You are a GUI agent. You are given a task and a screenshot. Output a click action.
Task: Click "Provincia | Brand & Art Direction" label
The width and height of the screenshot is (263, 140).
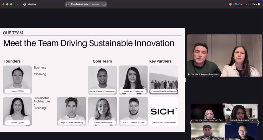pos(164,91)
